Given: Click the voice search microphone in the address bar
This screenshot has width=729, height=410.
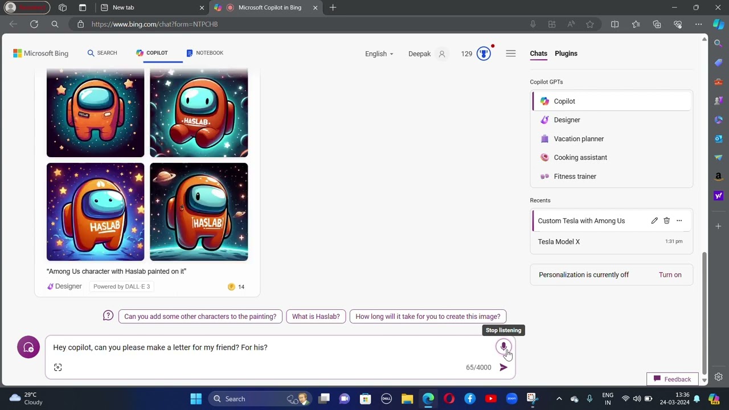Looking at the screenshot, I should [533, 24].
